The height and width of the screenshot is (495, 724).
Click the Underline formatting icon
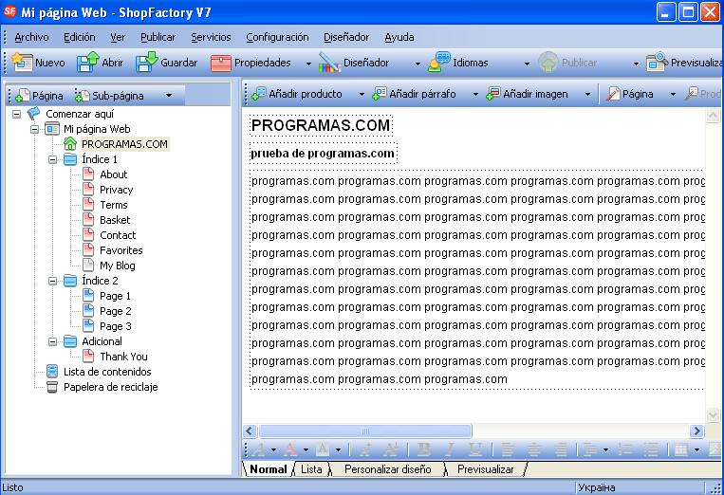click(x=475, y=449)
